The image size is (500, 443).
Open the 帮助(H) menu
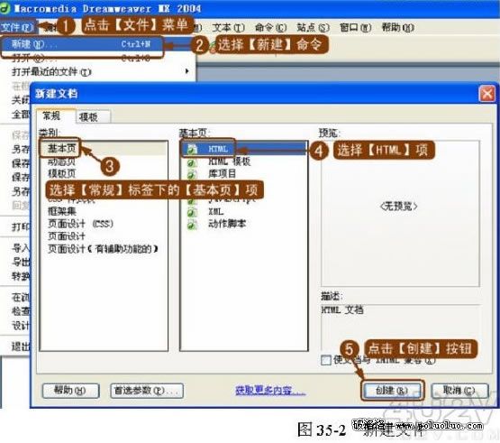coord(397,28)
